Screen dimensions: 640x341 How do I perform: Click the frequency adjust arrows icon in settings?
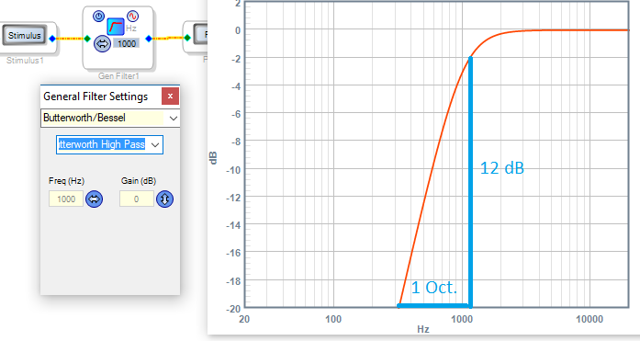point(95,199)
